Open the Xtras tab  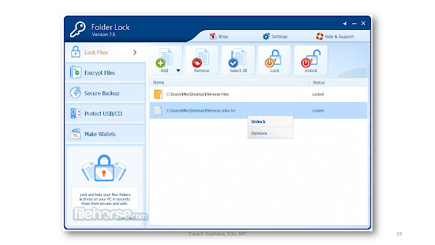219,36
